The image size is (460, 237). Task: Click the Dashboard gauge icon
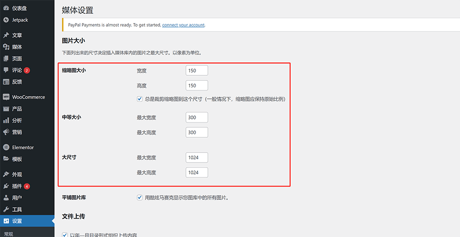pos(6,8)
